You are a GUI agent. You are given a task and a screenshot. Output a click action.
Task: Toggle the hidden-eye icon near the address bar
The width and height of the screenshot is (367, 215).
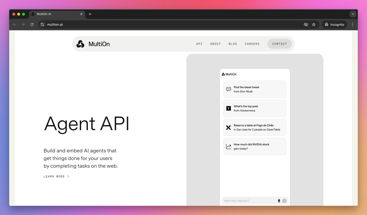click(306, 24)
